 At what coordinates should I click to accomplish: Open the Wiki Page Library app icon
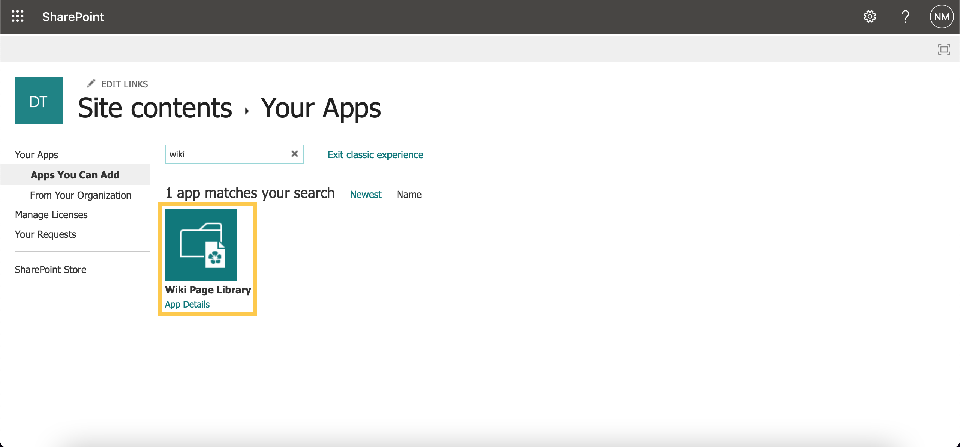tap(201, 245)
